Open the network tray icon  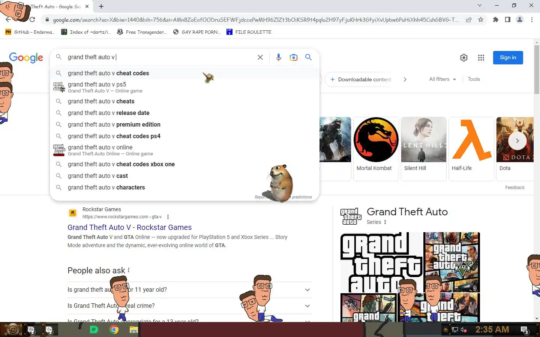pyautogui.click(x=455, y=330)
